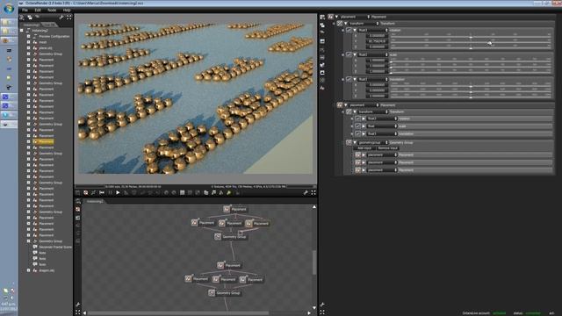Collapse the second placement node in inspector
562x316 pixels.
tap(346, 105)
